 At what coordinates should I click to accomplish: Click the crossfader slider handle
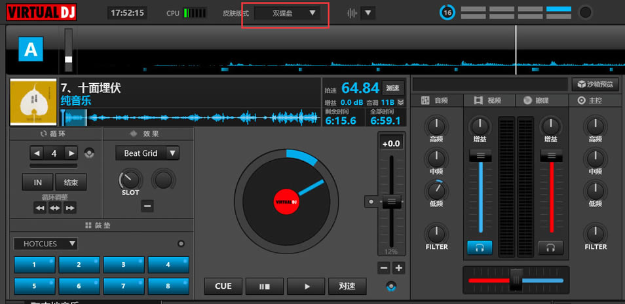516,280
